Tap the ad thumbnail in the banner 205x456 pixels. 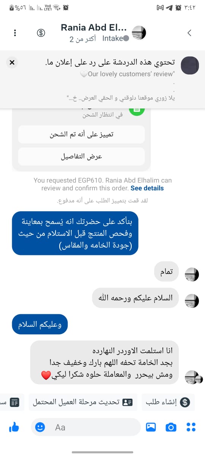tap(190, 65)
